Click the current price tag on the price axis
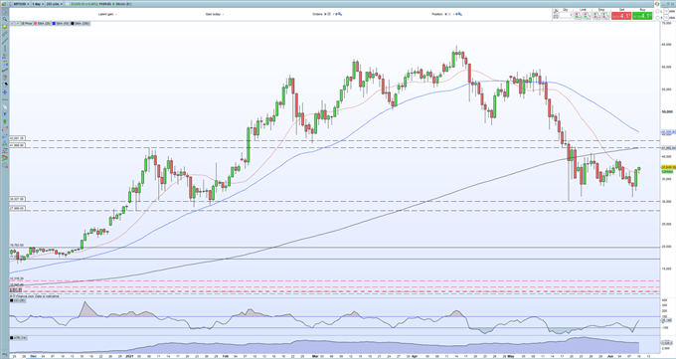Viewport: 676px width, 359px height. pyautogui.click(x=668, y=167)
